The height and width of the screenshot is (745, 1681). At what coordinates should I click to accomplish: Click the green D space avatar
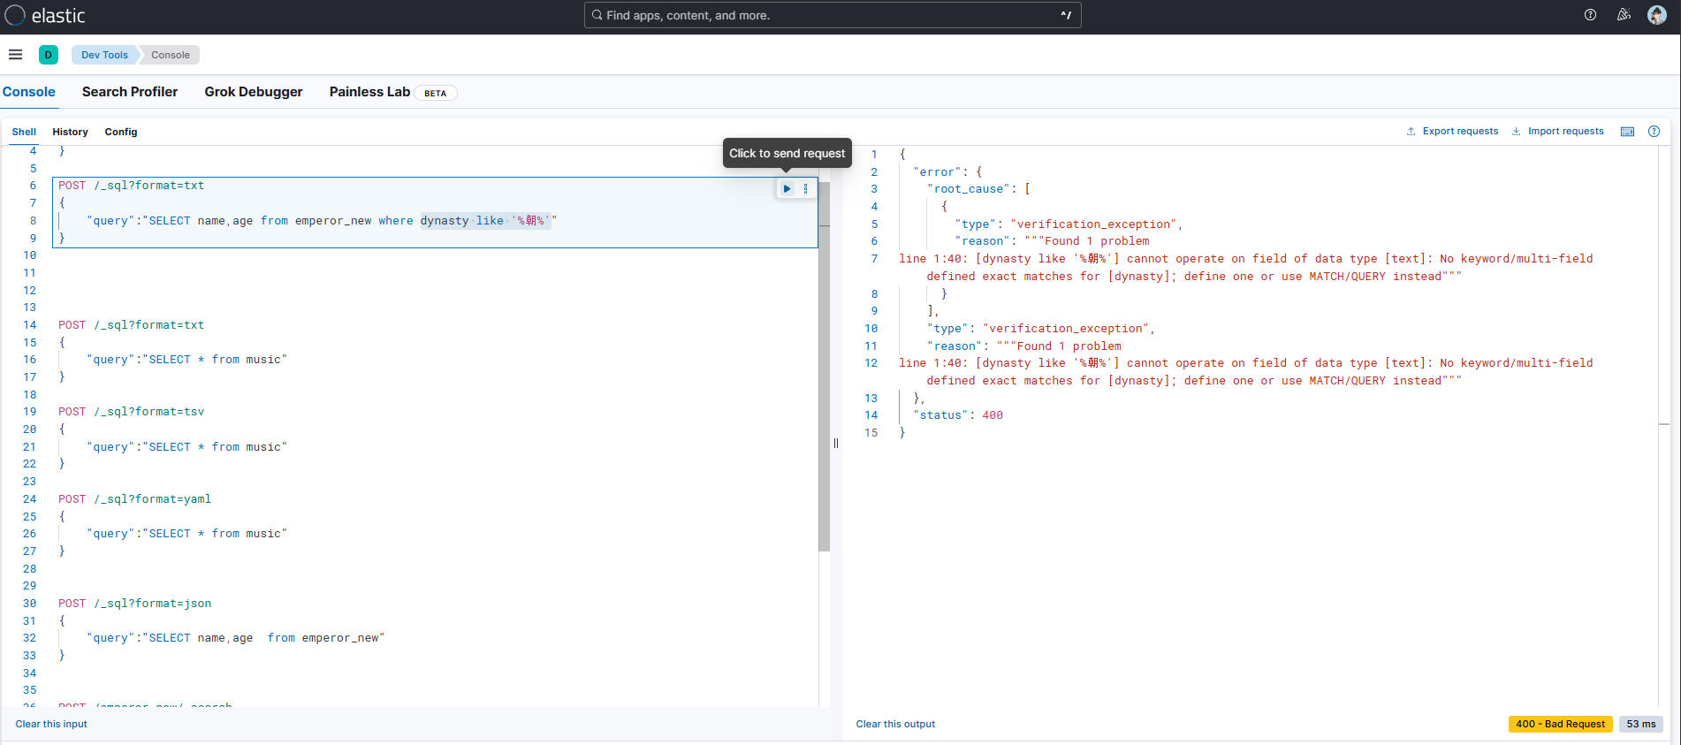coord(49,55)
